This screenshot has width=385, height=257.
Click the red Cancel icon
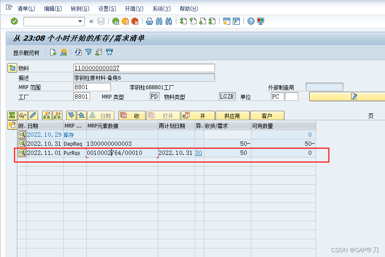(x=135, y=21)
